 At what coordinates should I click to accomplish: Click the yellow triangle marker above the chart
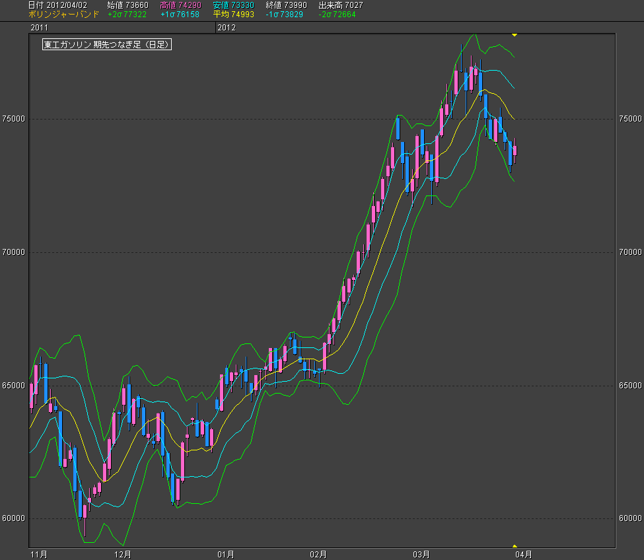point(515,34)
